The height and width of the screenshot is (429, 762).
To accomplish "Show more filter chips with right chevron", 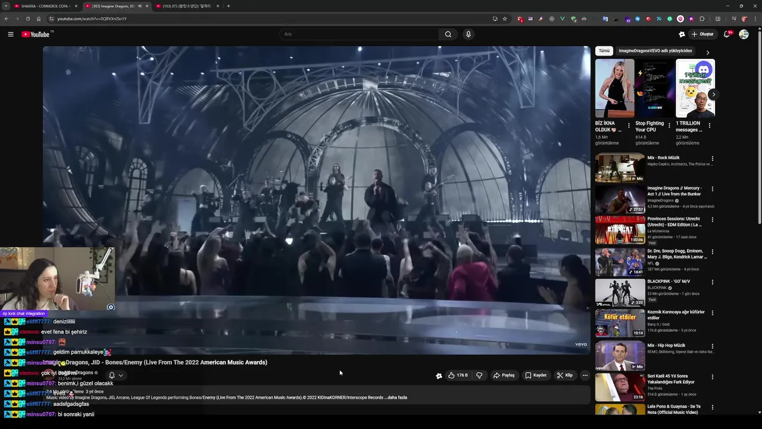I will pyautogui.click(x=708, y=52).
